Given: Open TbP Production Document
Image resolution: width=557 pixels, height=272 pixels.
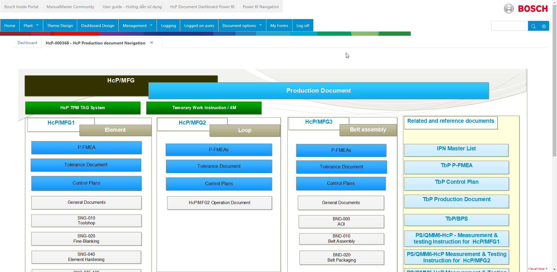Looking at the screenshot, I should tap(457, 201).
